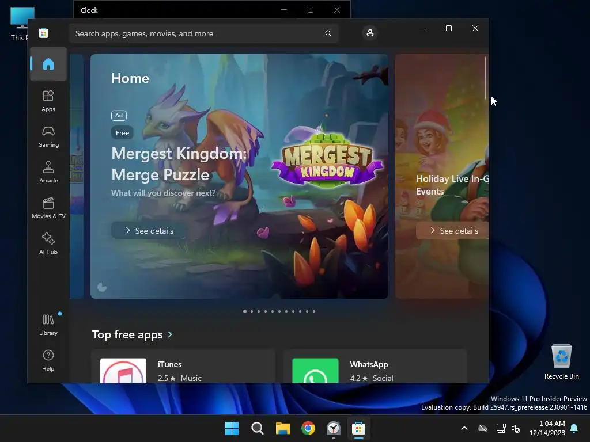The image size is (590, 442).
Task: Show hidden tray icons chevron
Action: tap(464, 428)
